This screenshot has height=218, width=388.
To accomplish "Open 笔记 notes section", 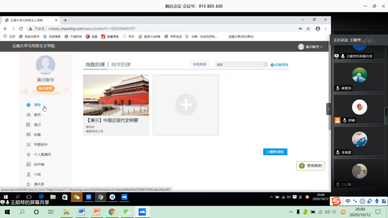I will 37,124.
